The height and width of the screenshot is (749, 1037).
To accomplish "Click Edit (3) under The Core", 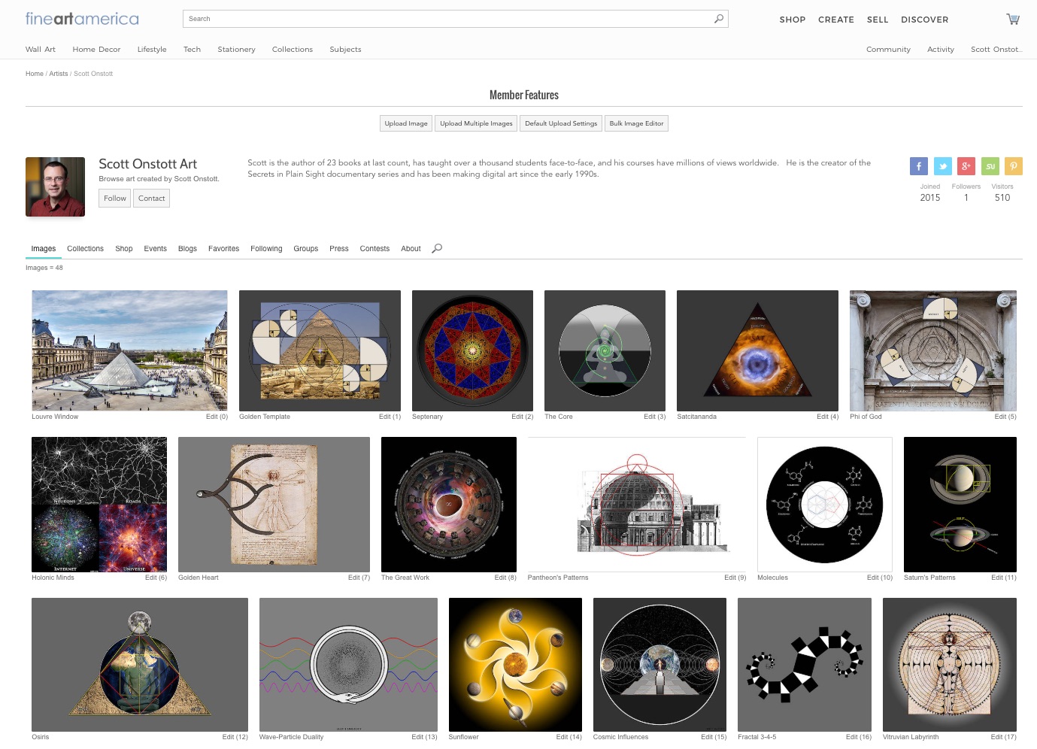I will [x=654, y=417].
